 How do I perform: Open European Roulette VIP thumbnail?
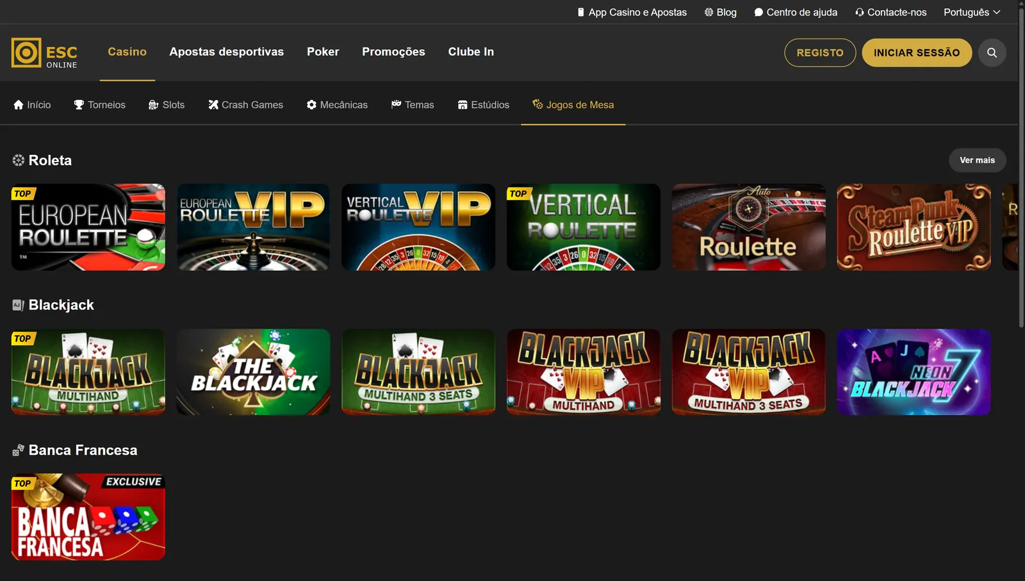coord(254,227)
